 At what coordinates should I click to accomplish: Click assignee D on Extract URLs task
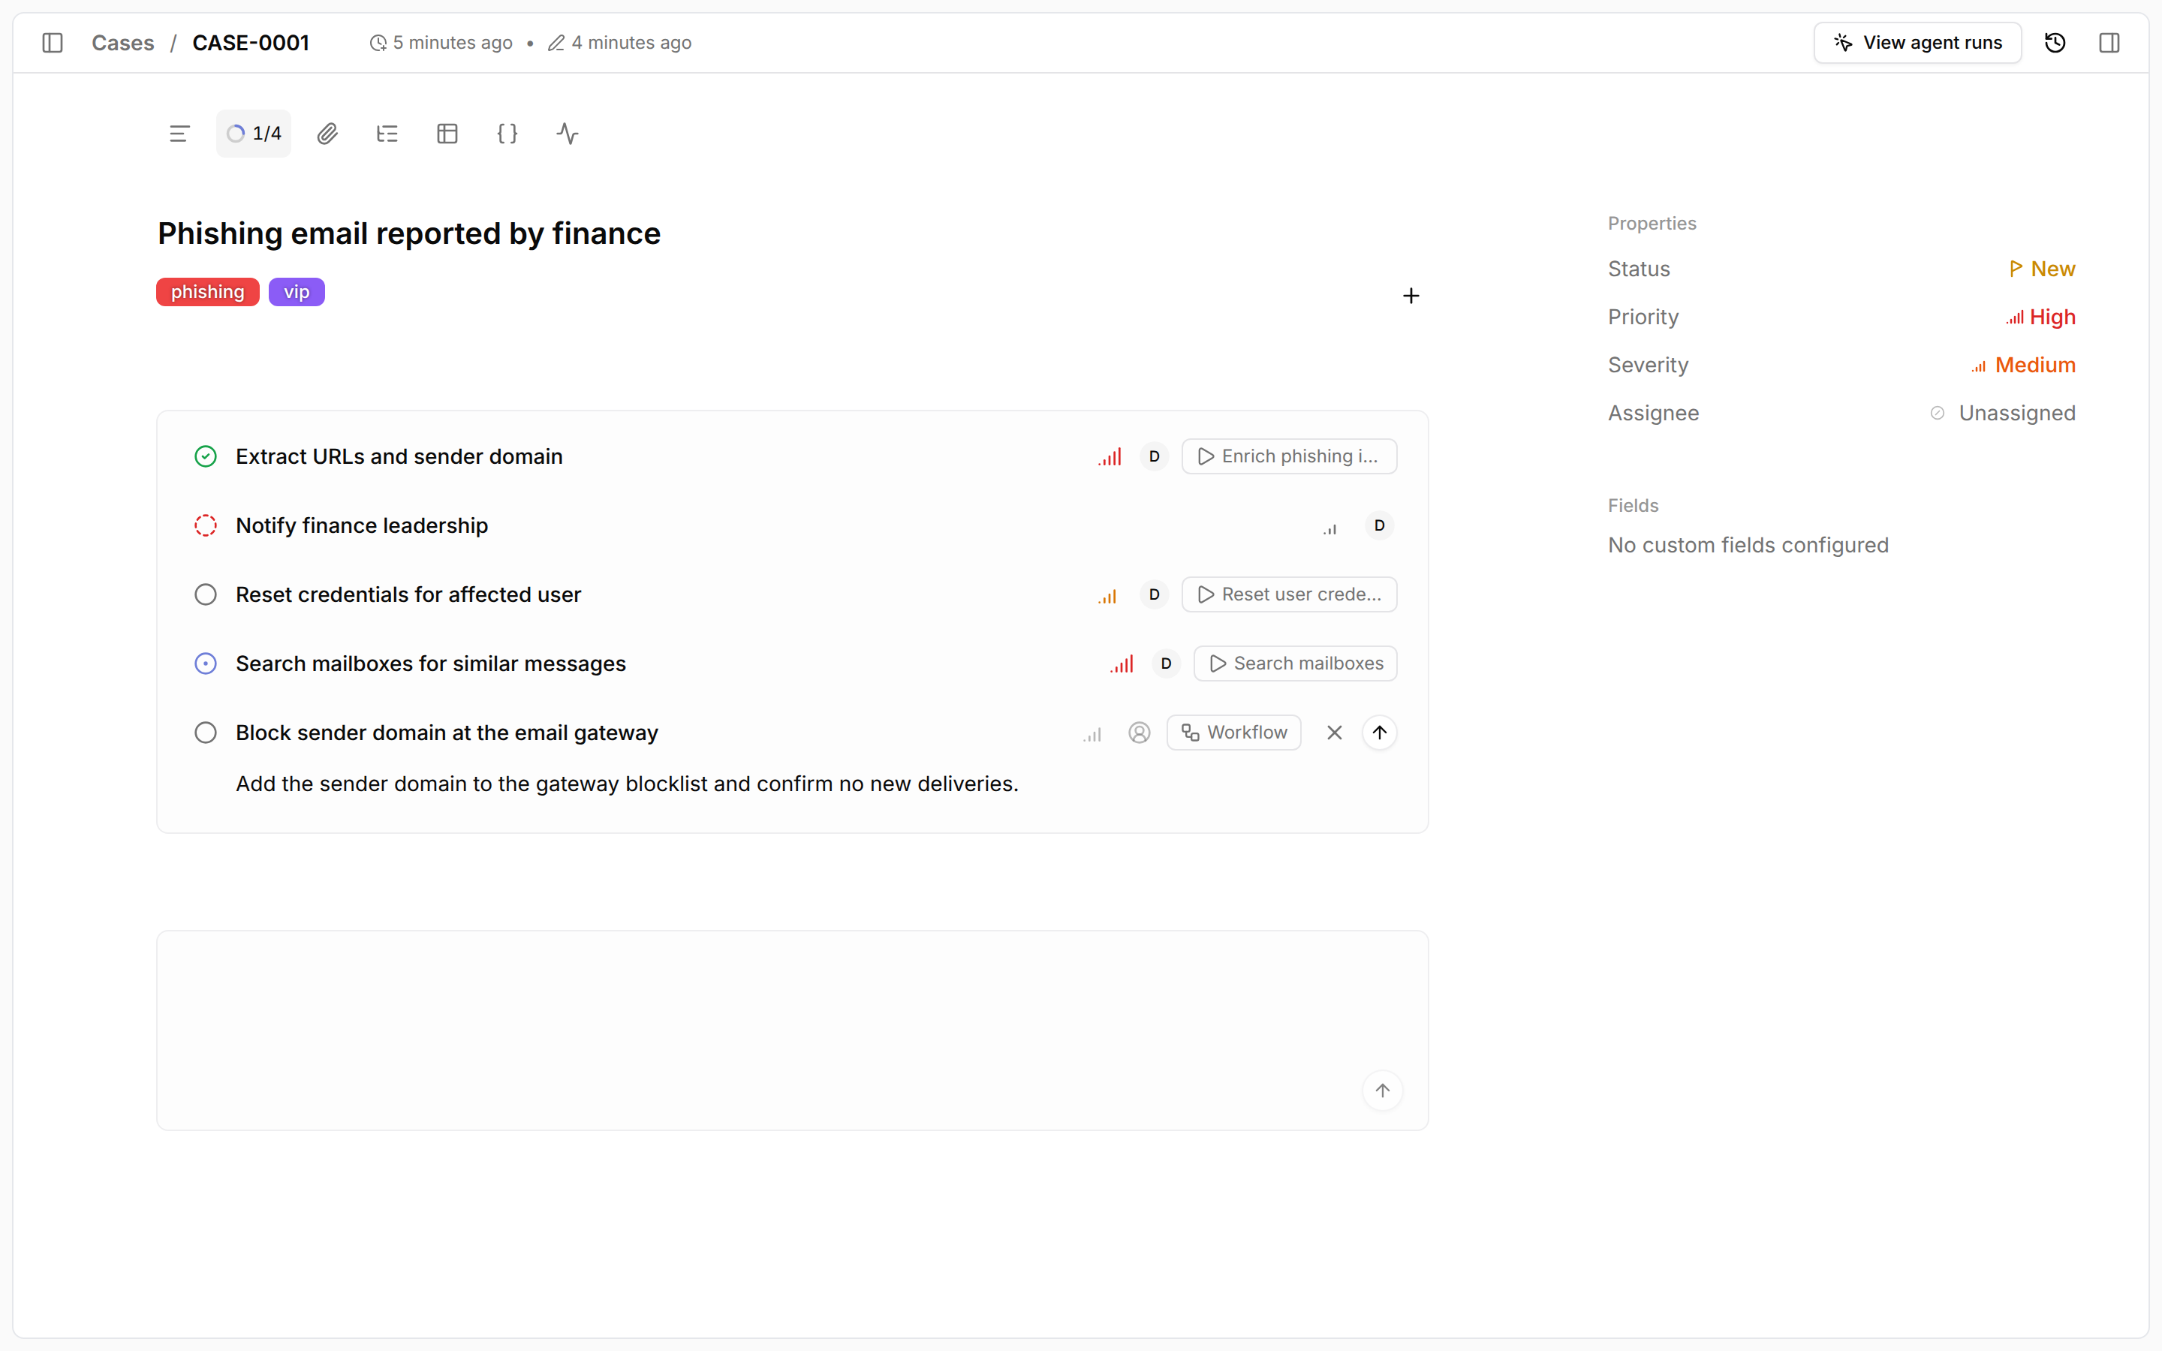tap(1155, 456)
